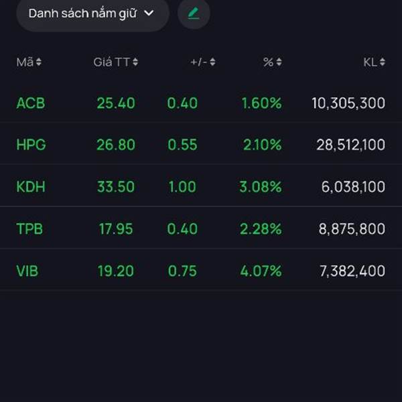Sort by the +/- change sort arrows
The width and height of the screenshot is (402, 402).
212,62
